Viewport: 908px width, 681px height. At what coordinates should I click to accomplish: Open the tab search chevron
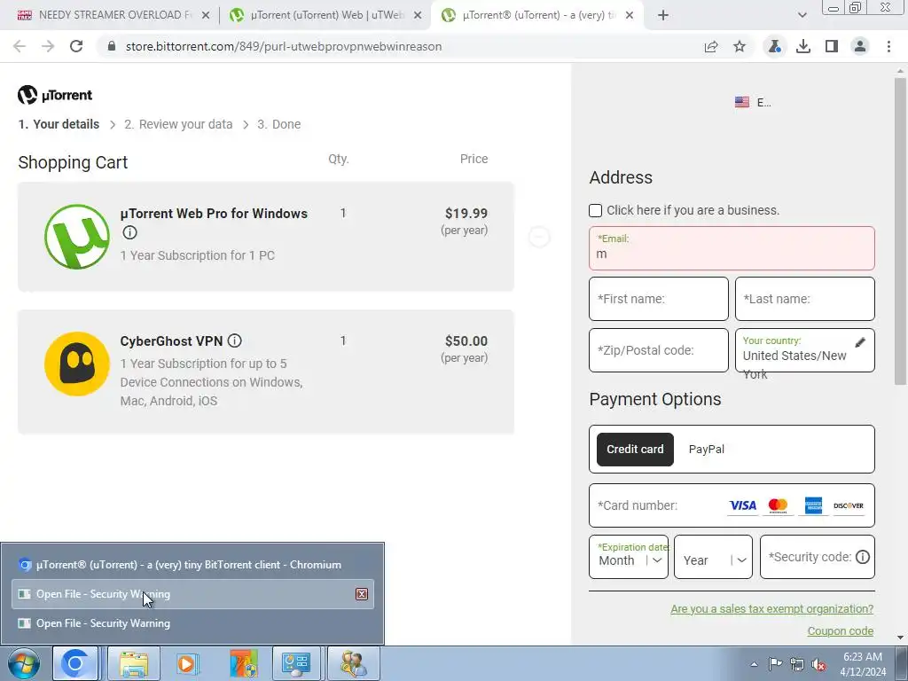tap(802, 15)
